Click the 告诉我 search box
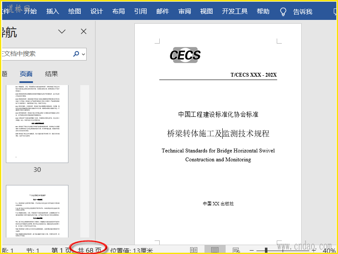The height and width of the screenshot is (254, 338). click(303, 12)
